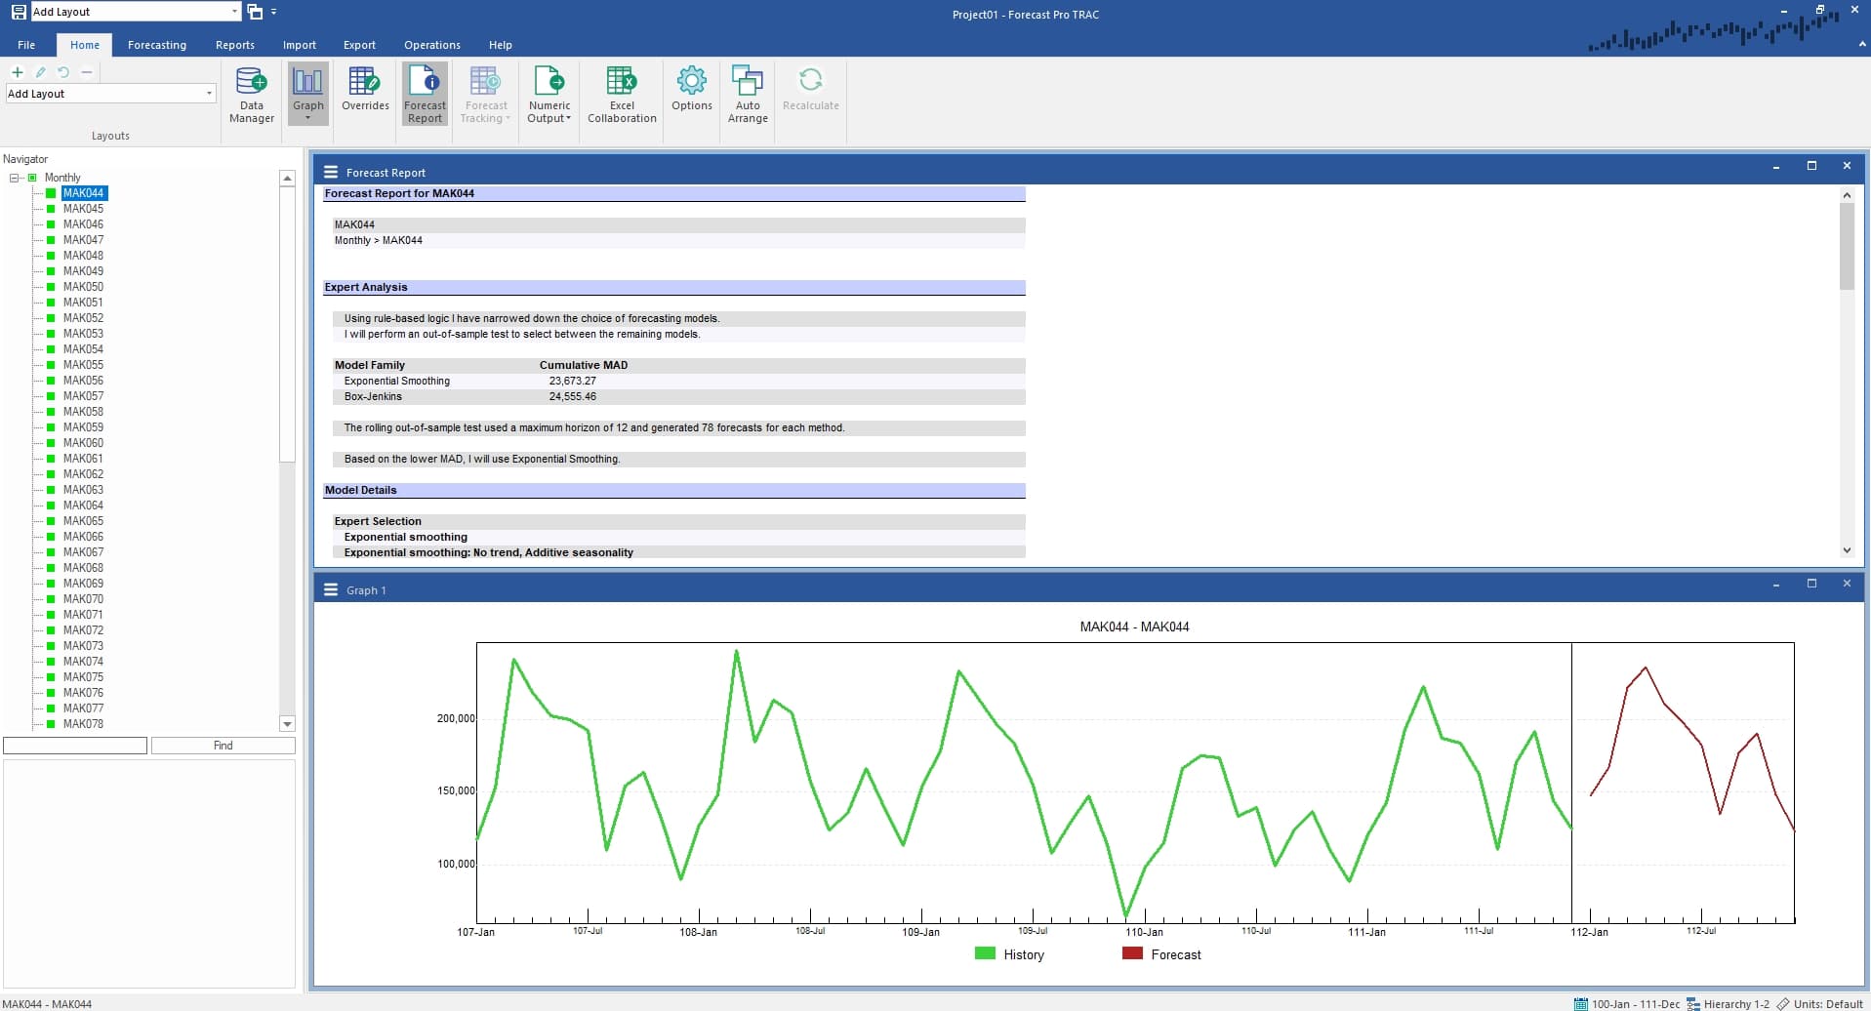Image resolution: width=1871 pixels, height=1011 pixels.
Task: Click in the search field above Find
Action: click(74, 745)
